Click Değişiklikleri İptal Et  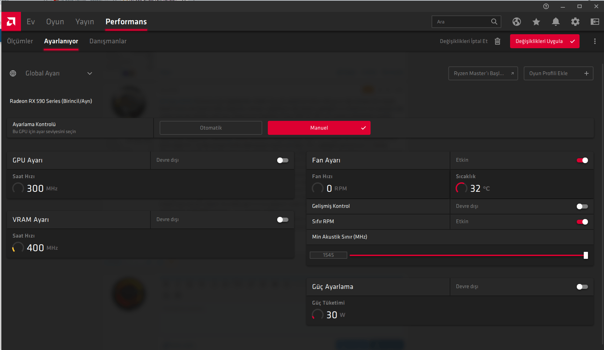pos(464,41)
